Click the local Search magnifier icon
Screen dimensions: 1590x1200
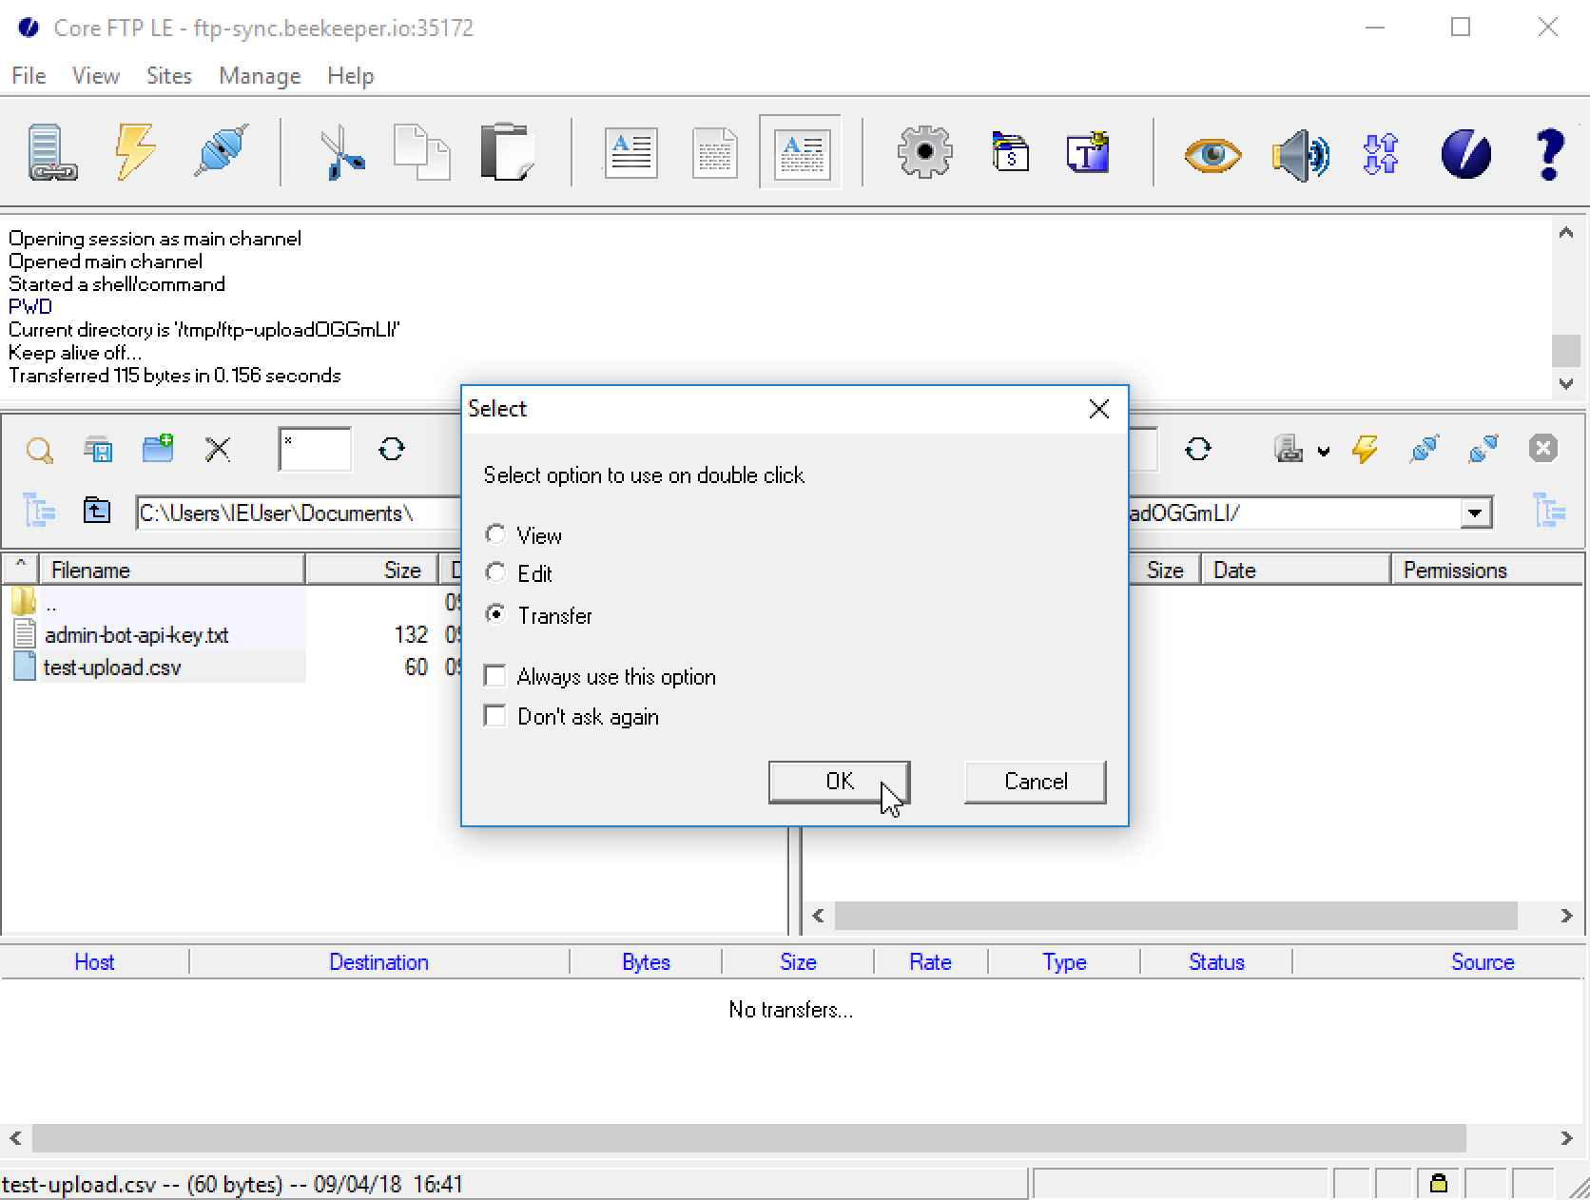(39, 450)
